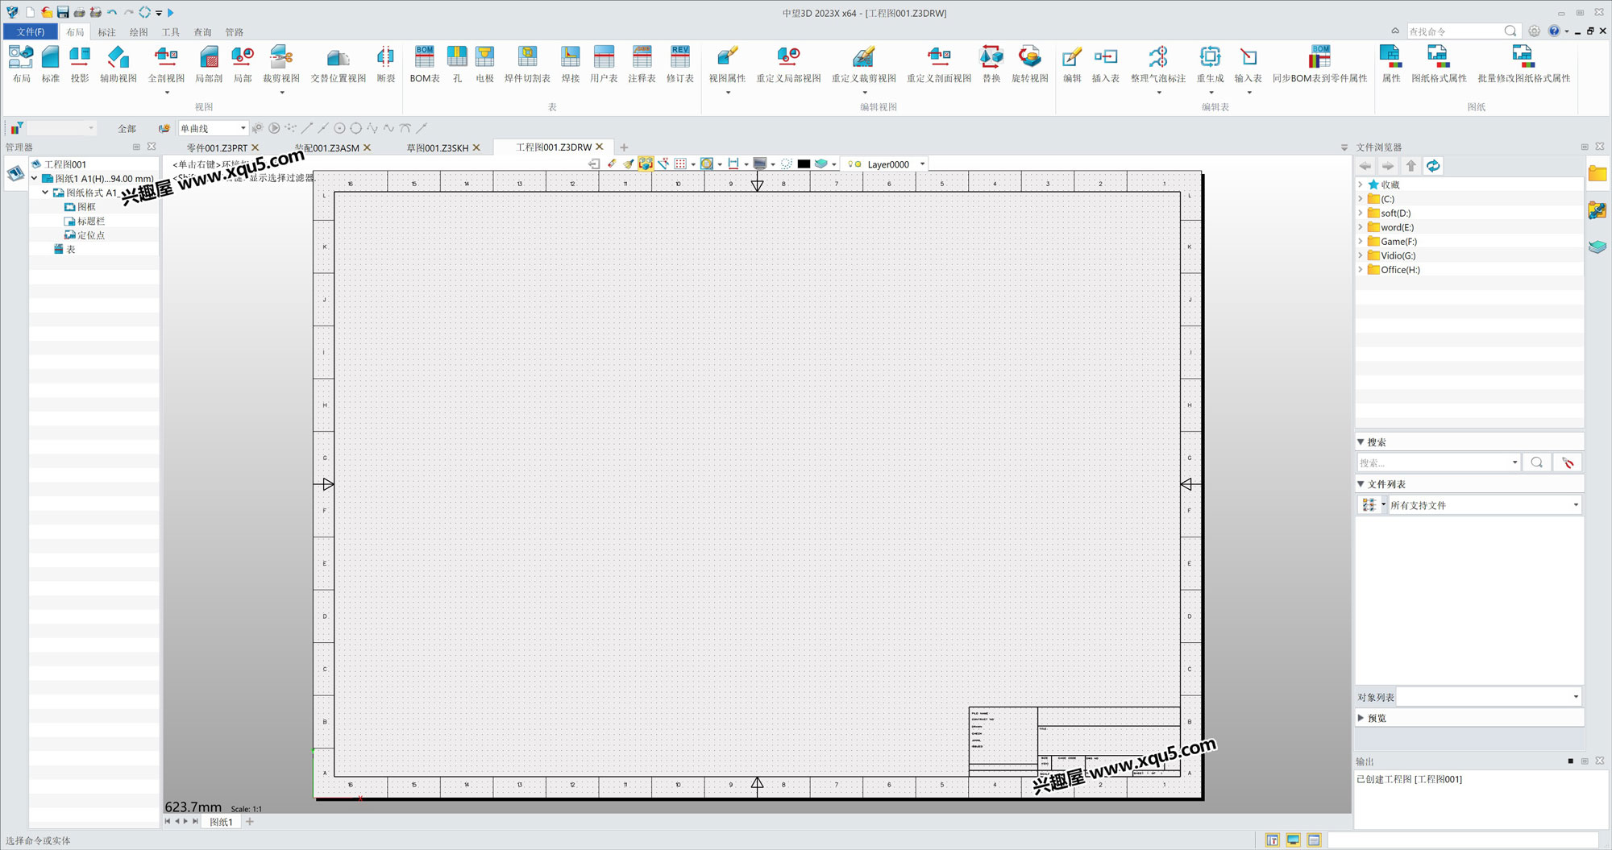Click the 全部 filter button

pos(127,128)
